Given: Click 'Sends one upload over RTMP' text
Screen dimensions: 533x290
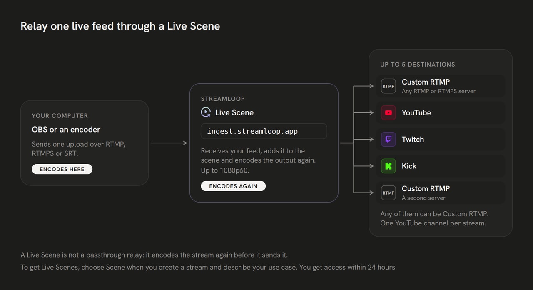Looking at the screenshot, I should coord(79,149).
